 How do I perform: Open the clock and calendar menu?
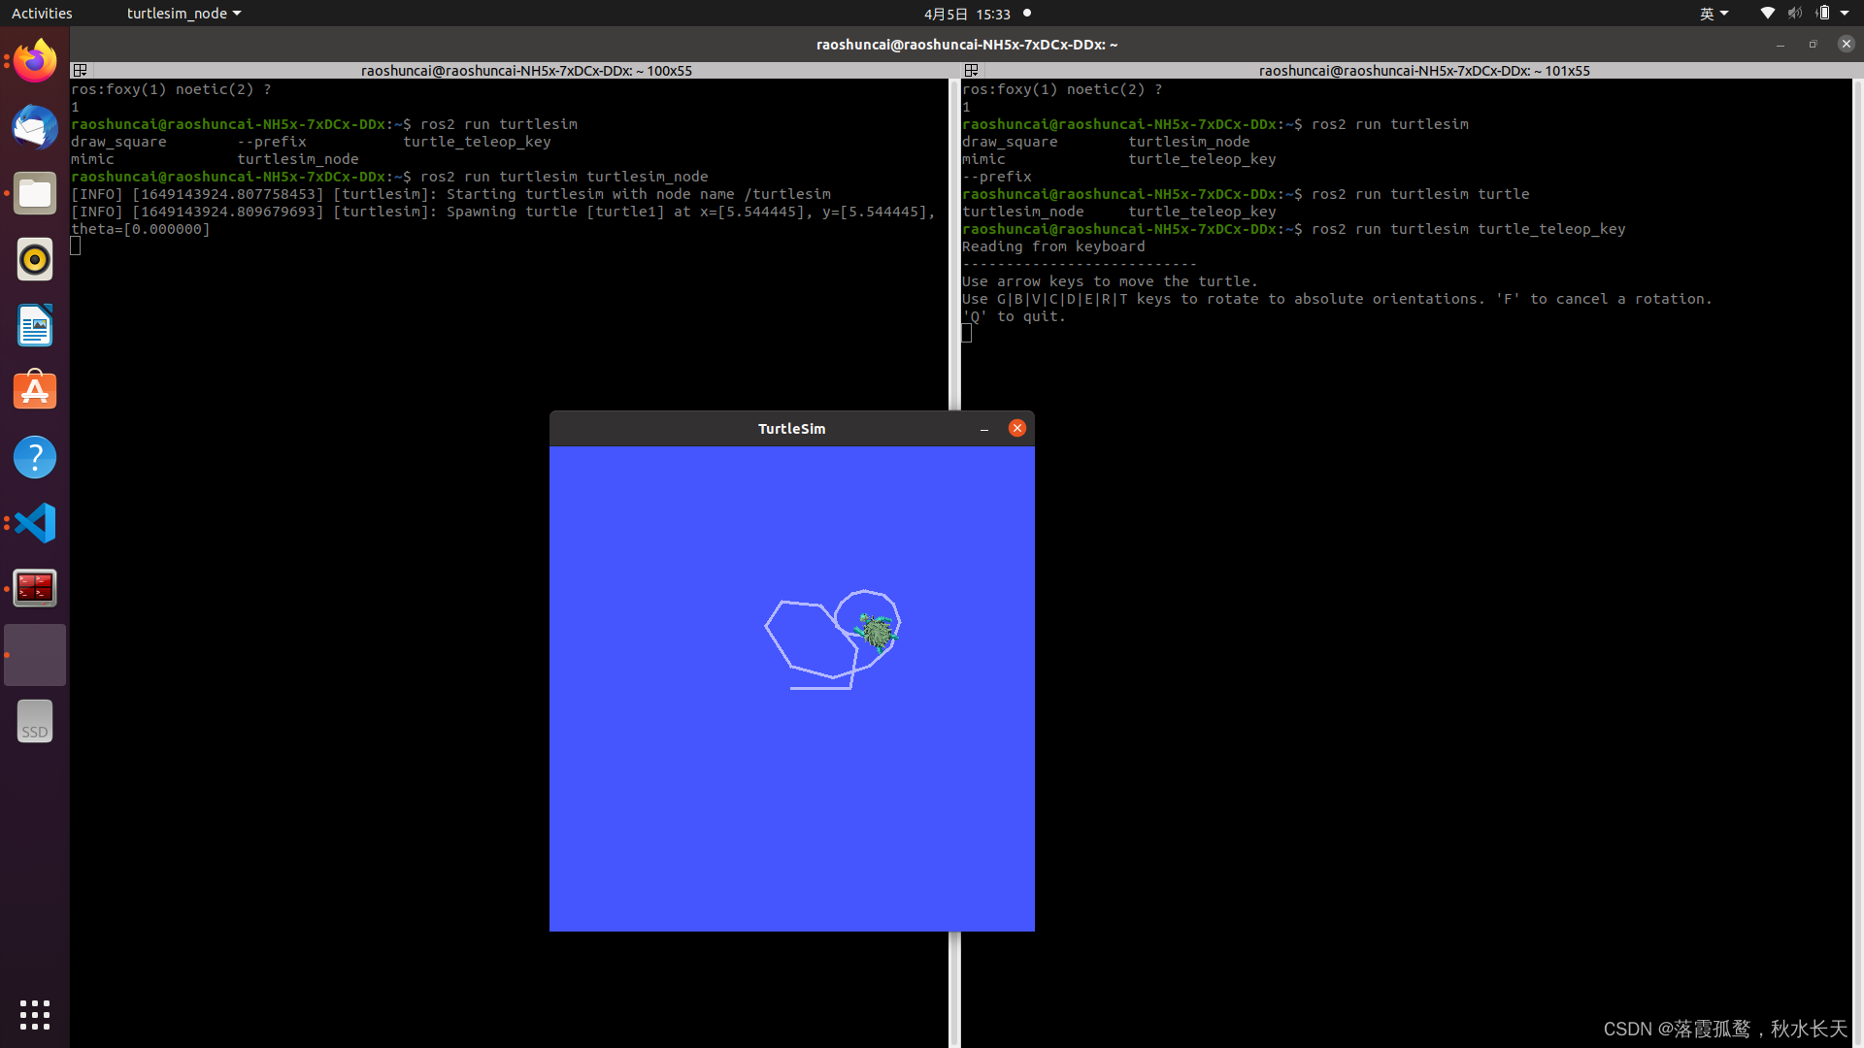click(967, 14)
